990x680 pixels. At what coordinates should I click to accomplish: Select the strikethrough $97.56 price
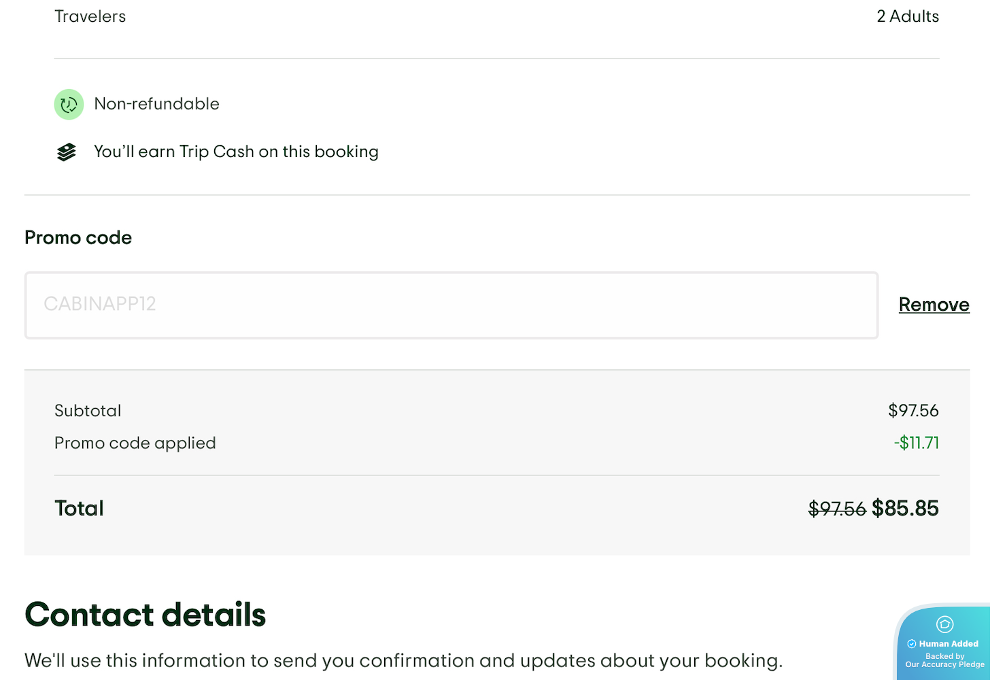(x=836, y=509)
